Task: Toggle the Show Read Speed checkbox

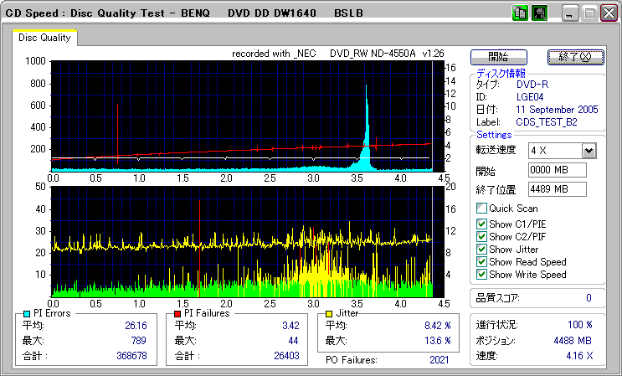Action: point(481,262)
